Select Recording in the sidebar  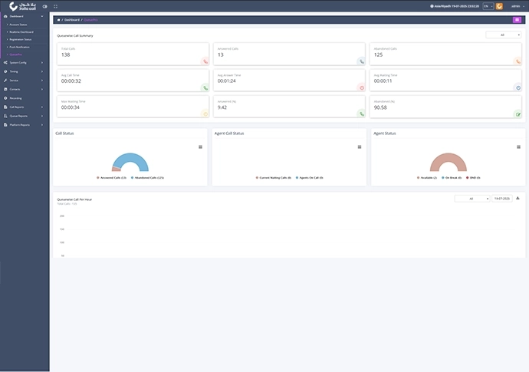point(15,98)
